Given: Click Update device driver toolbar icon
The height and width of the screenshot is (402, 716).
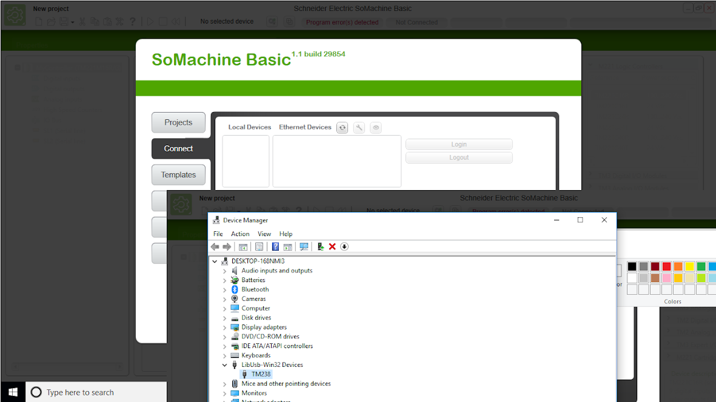Looking at the screenshot, I should [x=321, y=246].
